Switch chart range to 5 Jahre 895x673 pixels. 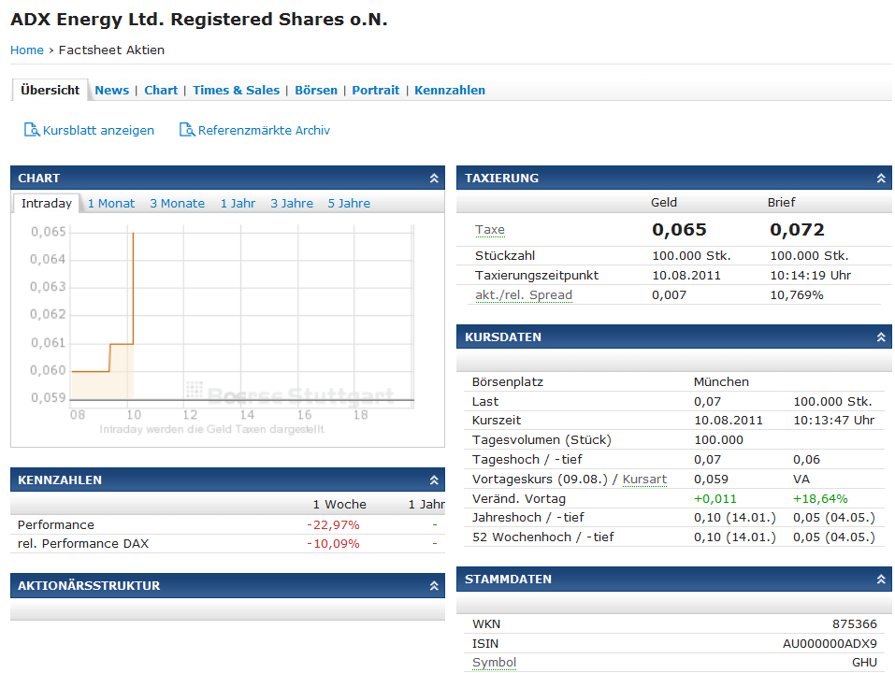pyautogui.click(x=348, y=203)
